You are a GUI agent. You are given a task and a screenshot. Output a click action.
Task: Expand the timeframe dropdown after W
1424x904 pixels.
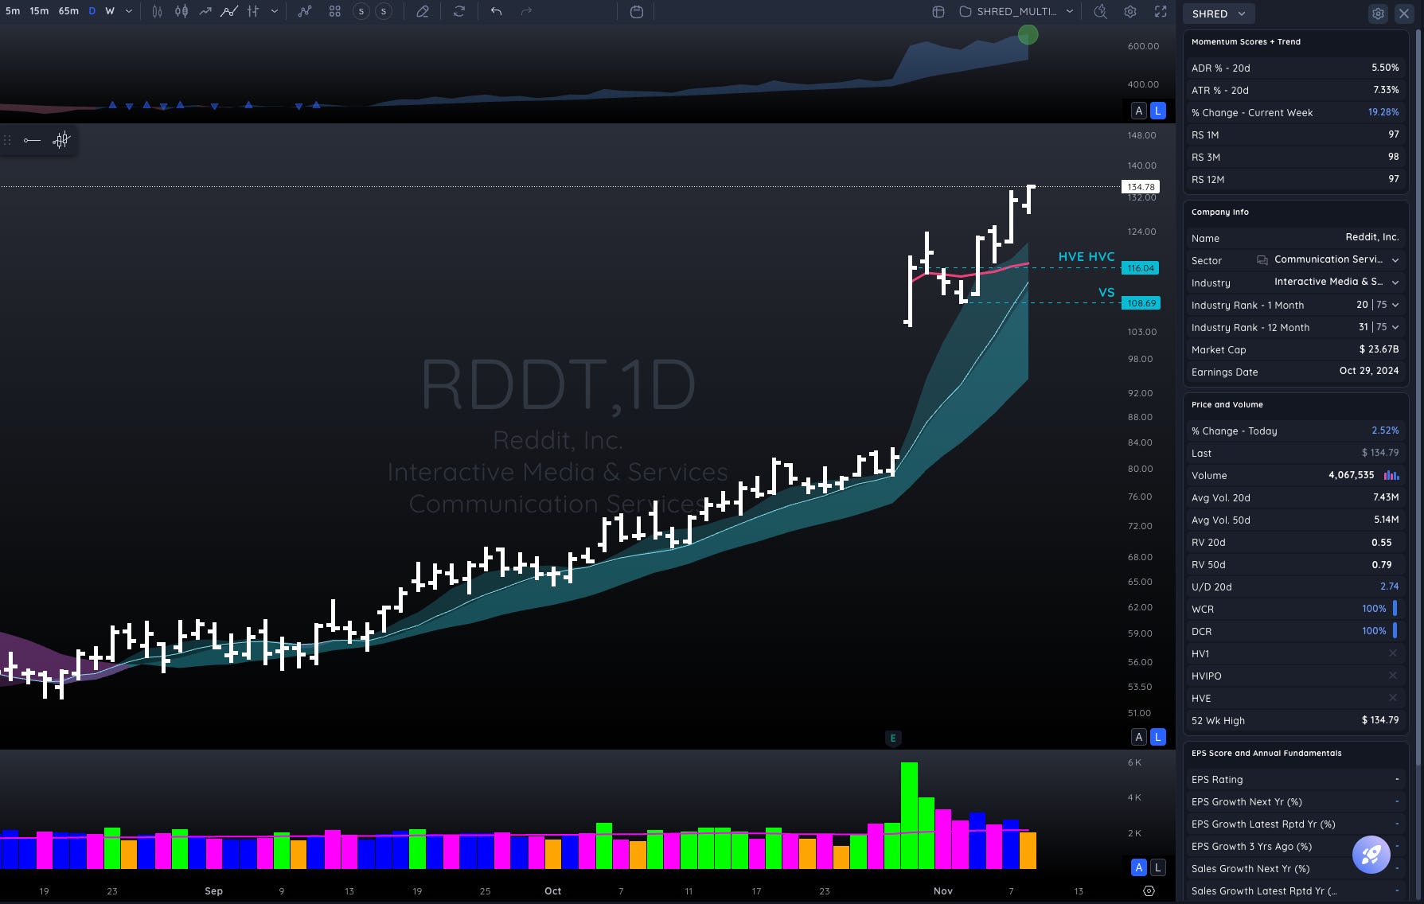tap(129, 11)
